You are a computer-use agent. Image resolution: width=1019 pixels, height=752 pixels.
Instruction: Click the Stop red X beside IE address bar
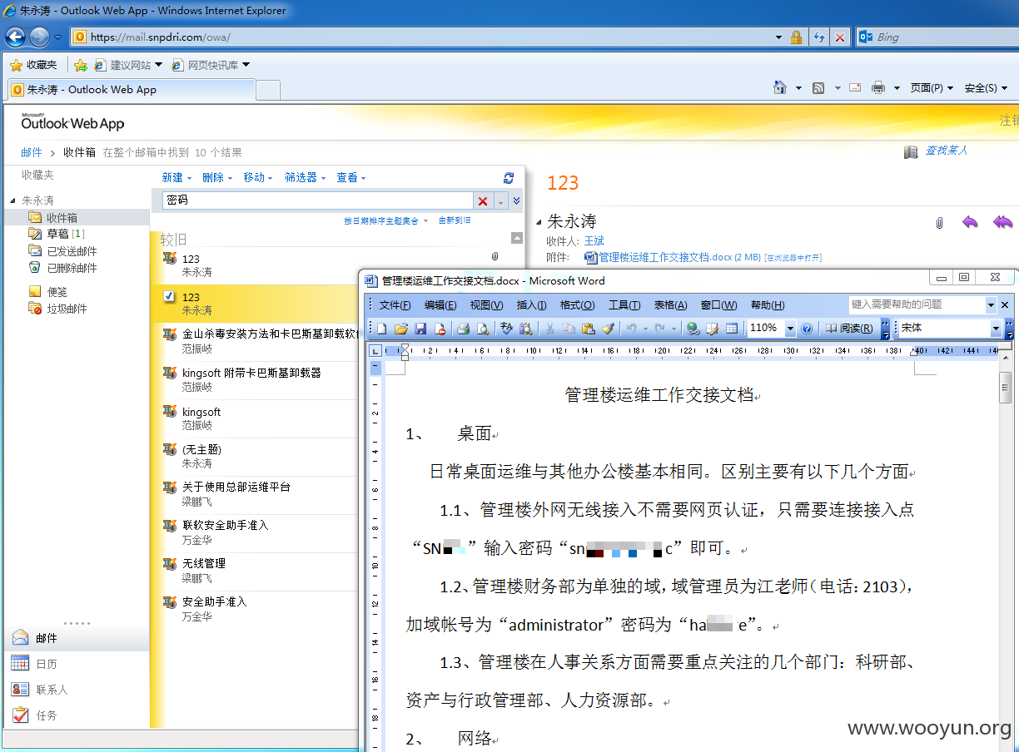[840, 37]
